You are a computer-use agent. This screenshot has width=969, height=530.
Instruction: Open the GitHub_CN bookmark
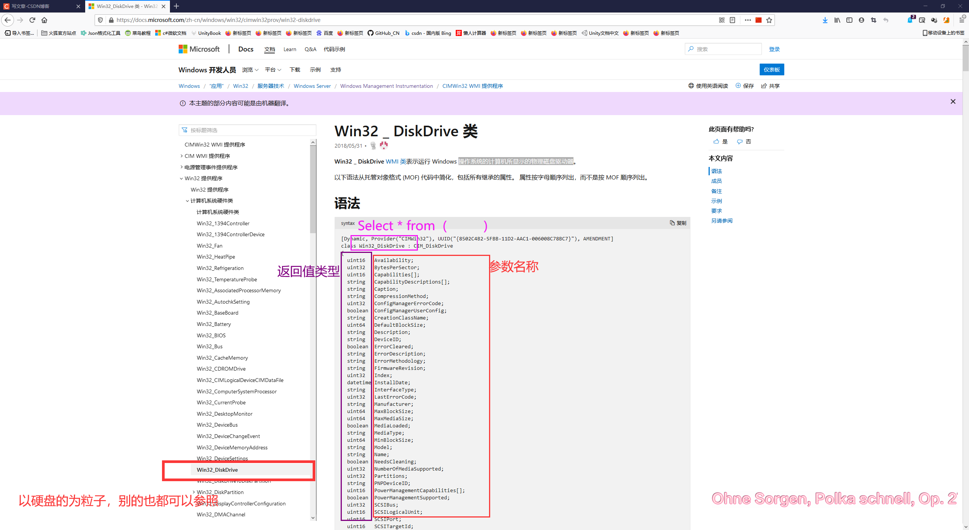coord(383,33)
